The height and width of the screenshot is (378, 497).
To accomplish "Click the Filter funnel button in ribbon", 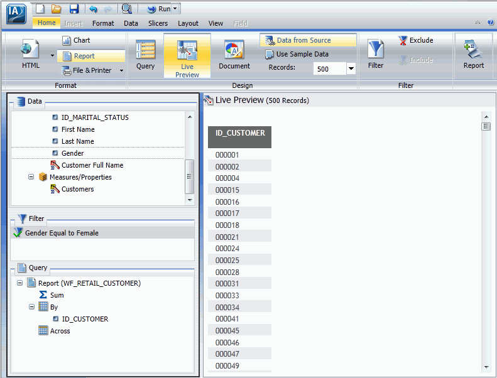I will point(376,53).
